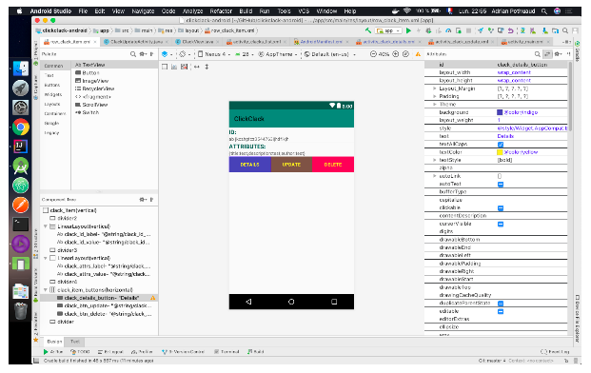This screenshot has width=591, height=373.
Task: Open the VCS menu
Action: 304,11
